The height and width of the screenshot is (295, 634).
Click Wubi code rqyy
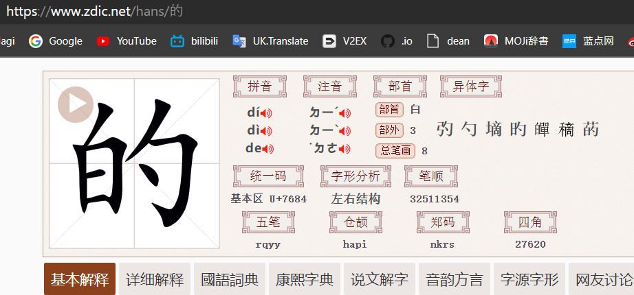pyautogui.click(x=268, y=244)
